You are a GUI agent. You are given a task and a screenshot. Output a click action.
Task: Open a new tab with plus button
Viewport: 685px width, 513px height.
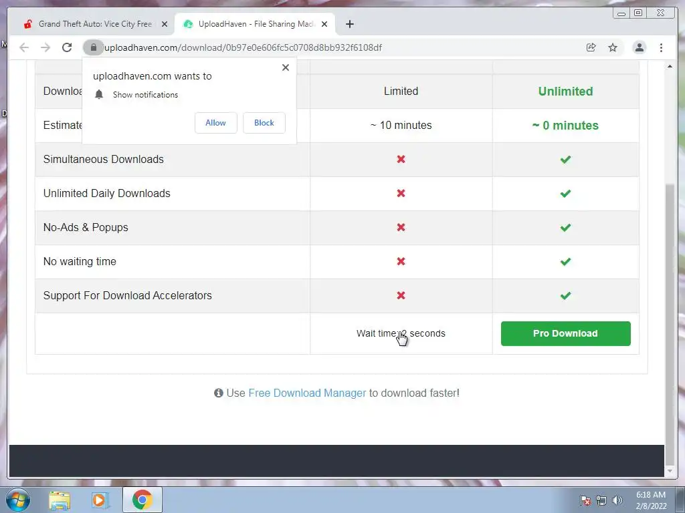point(349,24)
